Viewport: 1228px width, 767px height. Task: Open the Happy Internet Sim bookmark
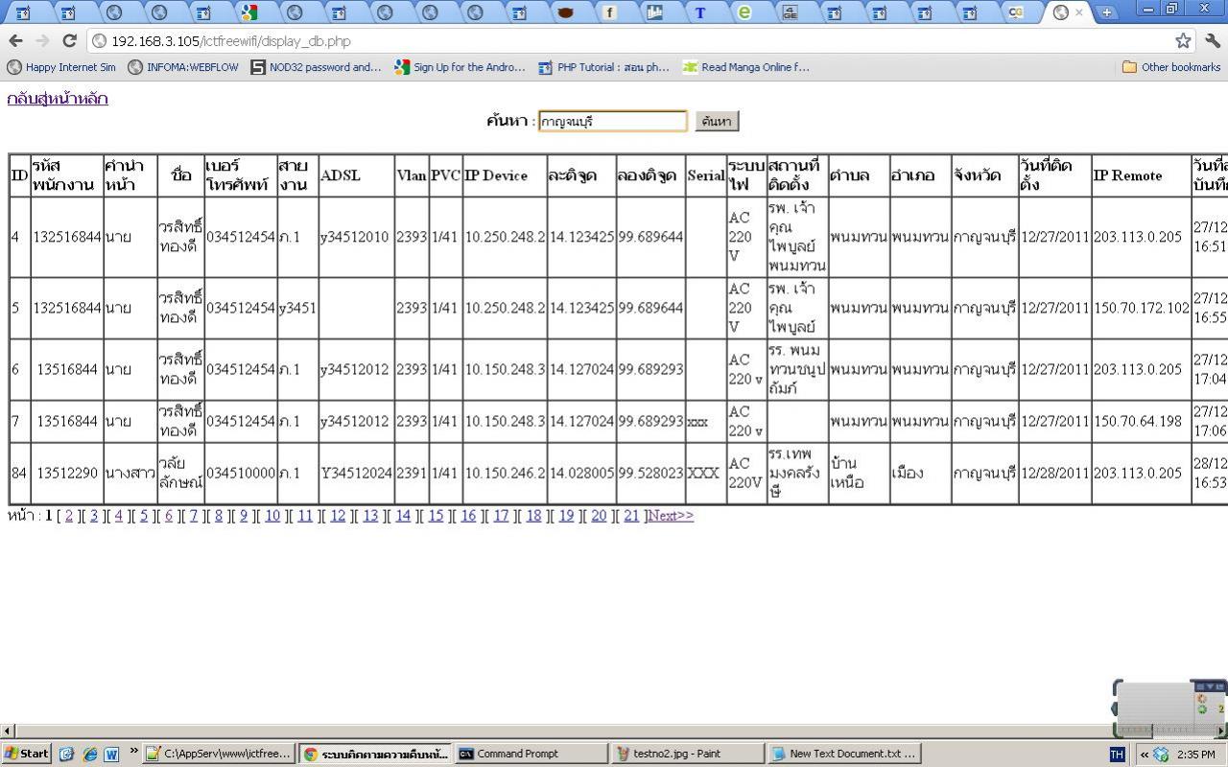(x=61, y=67)
